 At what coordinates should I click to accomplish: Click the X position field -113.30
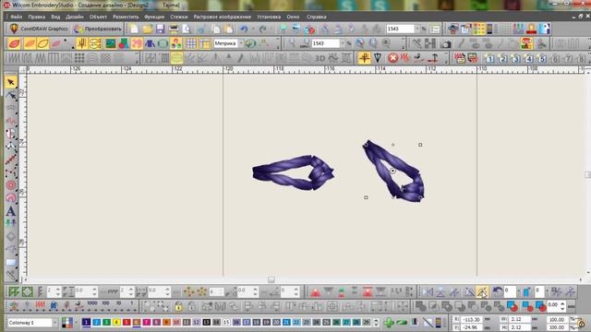click(472, 319)
